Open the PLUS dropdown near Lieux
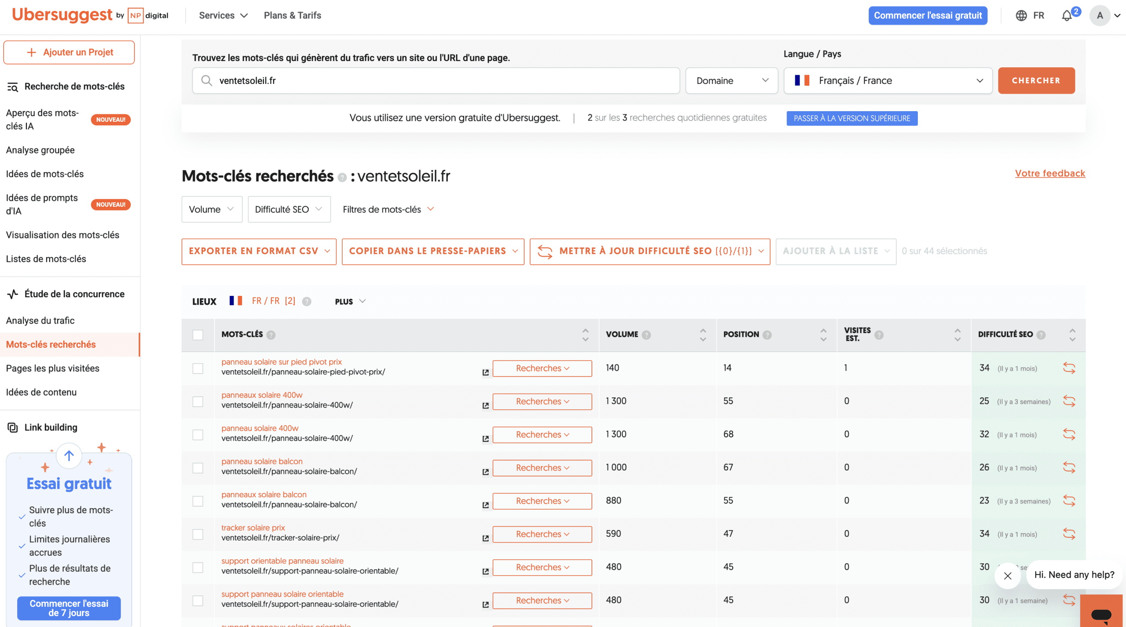The width and height of the screenshot is (1126, 627). 349,301
